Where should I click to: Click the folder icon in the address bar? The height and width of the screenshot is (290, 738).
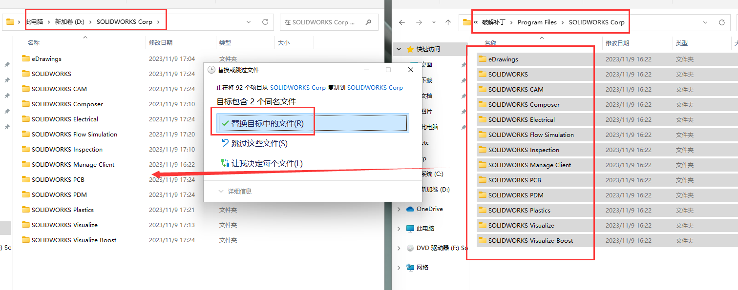[467, 21]
